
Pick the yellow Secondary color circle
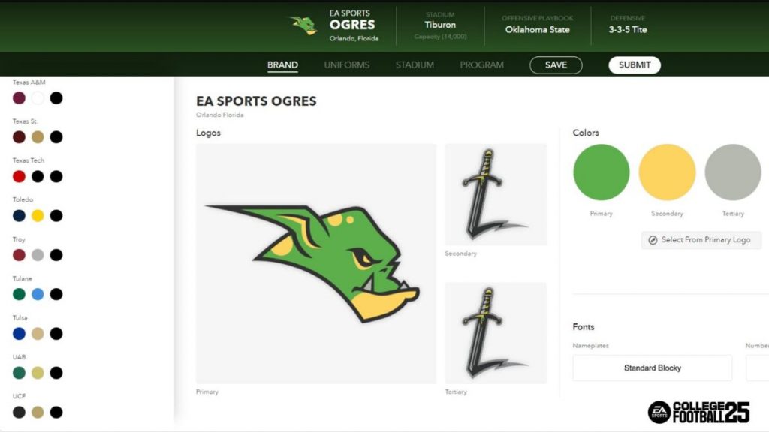point(667,172)
